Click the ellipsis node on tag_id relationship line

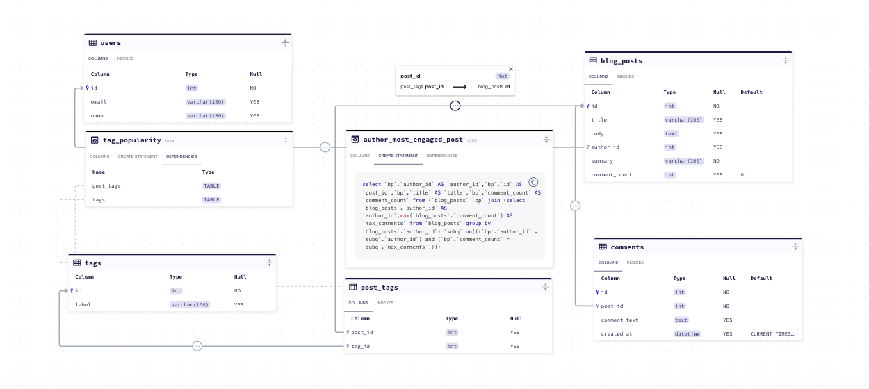pyautogui.click(x=197, y=346)
